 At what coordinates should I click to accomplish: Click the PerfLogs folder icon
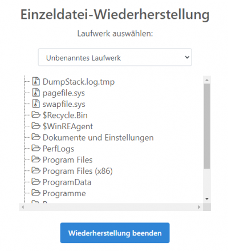36,148
